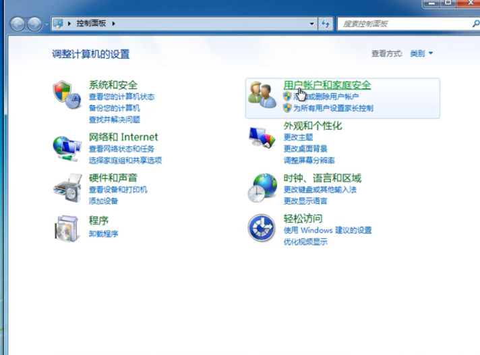Open 用户帐户和家庭安全 heading link
480x355 pixels.
click(x=327, y=85)
